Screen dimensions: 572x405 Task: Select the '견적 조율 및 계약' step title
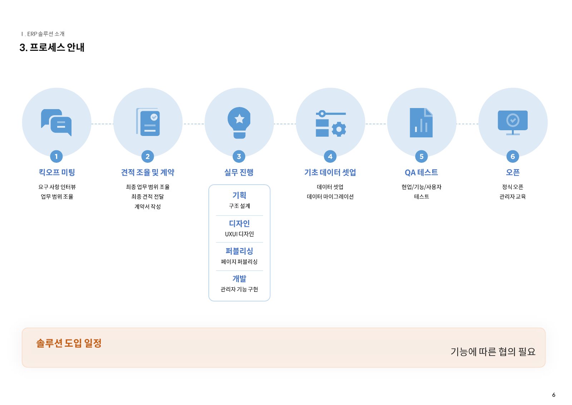pyautogui.click(x=148, y=172)
